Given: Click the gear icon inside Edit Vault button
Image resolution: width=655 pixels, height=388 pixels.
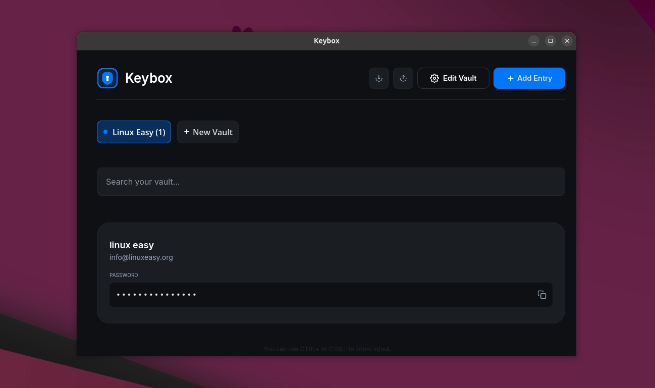Looking at the screenshot, I should tap(434, 78).
